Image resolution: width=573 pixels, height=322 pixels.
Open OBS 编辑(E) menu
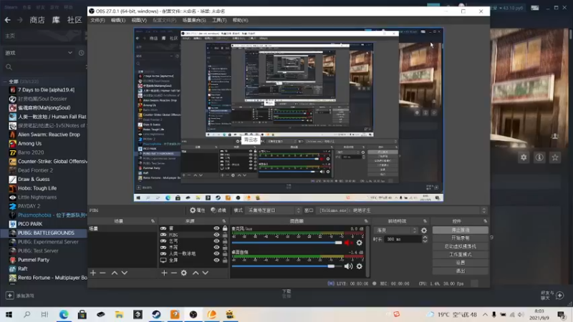(118, 20)
